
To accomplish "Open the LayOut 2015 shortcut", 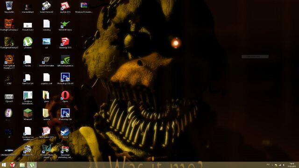I will (x=65, y=7).
